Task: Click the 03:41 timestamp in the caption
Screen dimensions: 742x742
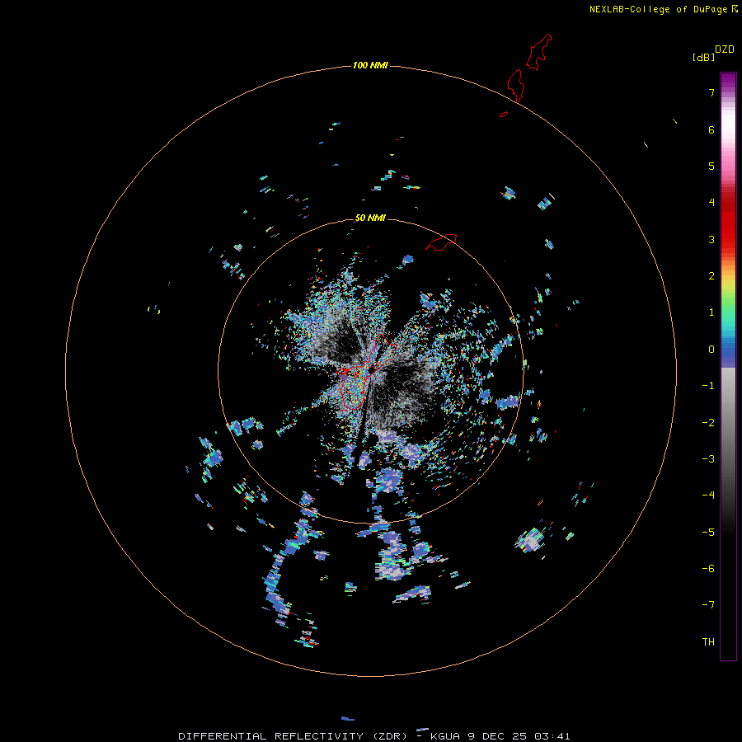Action: pos(552,736)
